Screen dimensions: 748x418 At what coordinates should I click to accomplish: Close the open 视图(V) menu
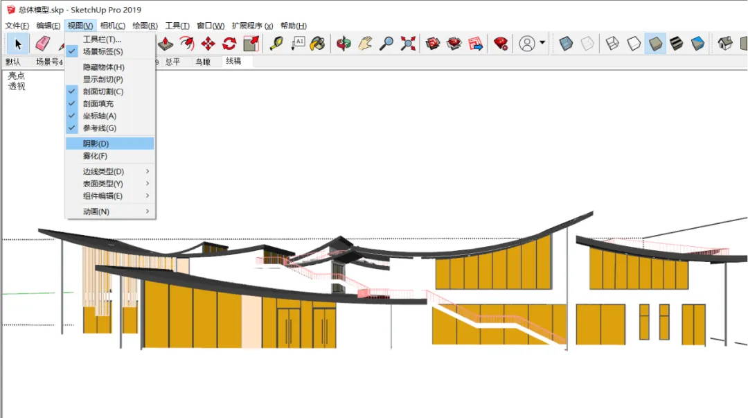[x=80, y=26]
